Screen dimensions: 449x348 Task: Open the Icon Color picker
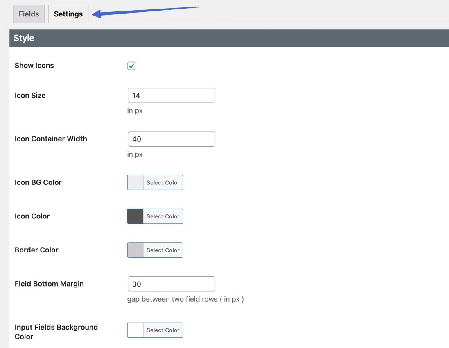click(x=162, y=216)
